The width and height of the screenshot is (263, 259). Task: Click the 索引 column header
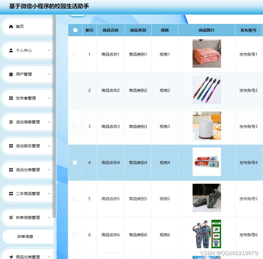click(90, 30)
